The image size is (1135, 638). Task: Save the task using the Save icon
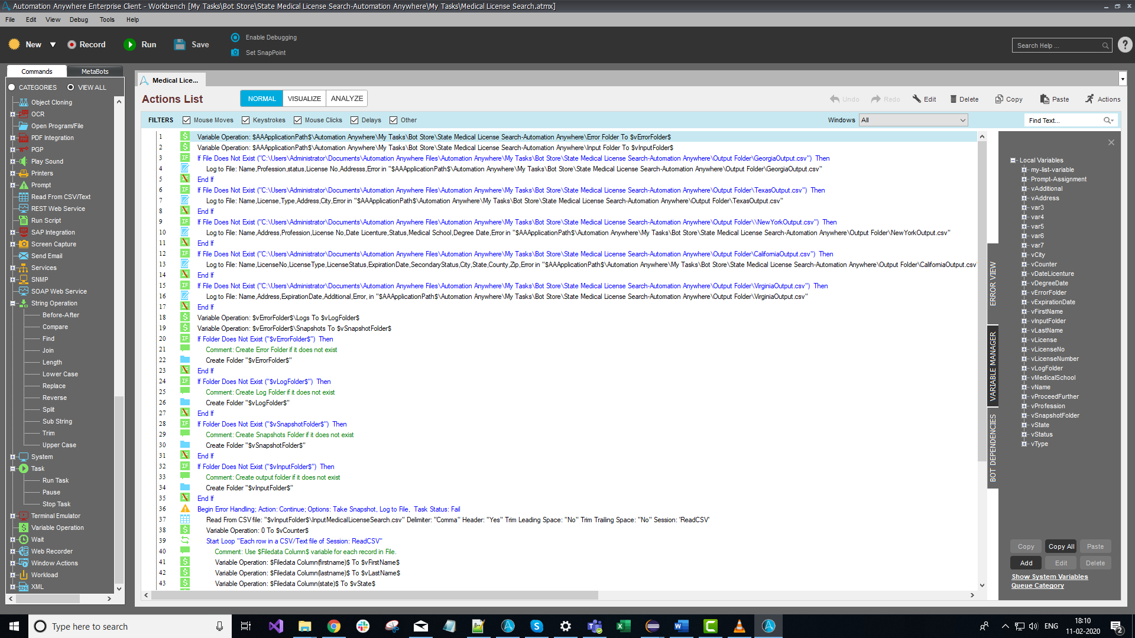point(180,44)
